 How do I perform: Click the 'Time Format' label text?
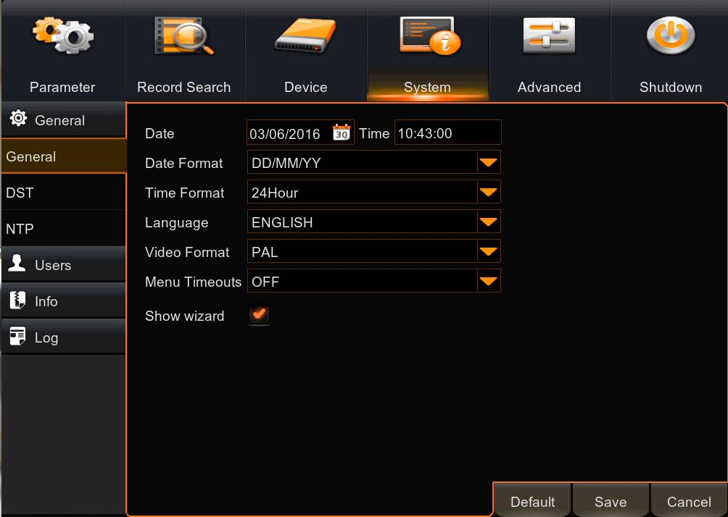pyautogui.click(x=184, y=193)
